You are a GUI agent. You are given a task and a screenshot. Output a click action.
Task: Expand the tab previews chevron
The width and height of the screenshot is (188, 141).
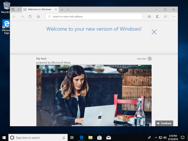click(68, 10)
